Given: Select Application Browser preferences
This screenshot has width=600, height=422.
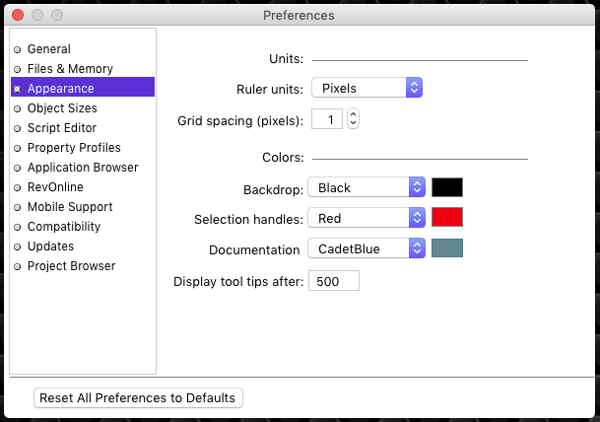Looking at the screenshot, I should (x=83, y=168).
